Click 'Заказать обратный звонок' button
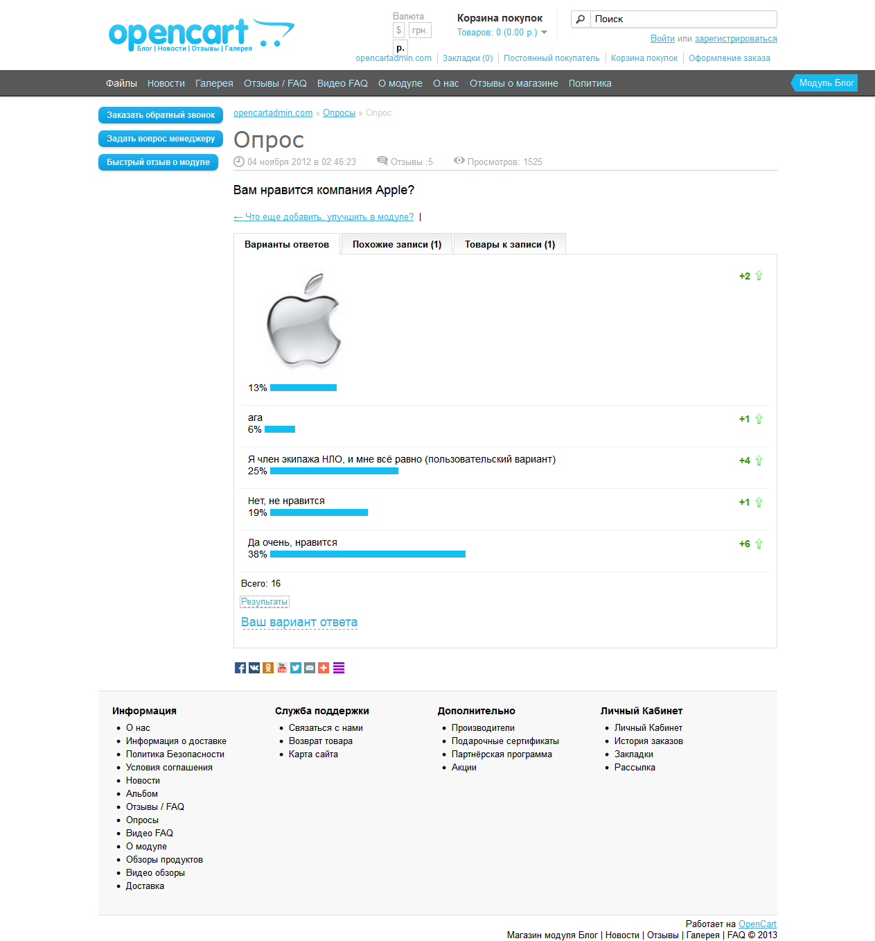875x941 pixels. pos(161,115)
